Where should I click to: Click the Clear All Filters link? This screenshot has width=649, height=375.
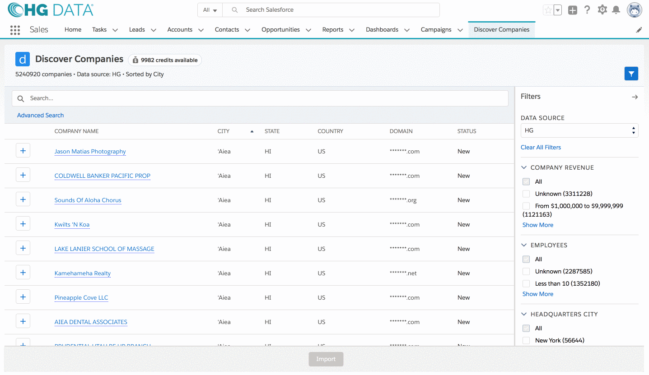541,147
